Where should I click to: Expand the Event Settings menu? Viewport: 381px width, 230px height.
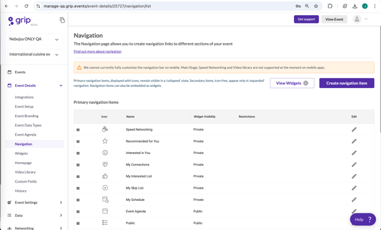pyautogui.click(x=61, y=202)
